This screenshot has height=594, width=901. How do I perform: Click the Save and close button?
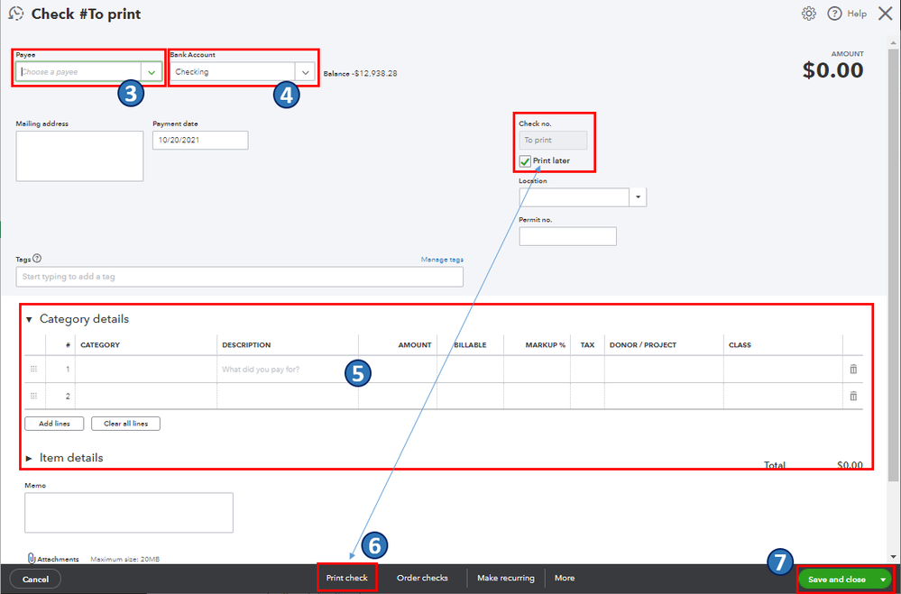pyautogui.click(x=837, y=580)
